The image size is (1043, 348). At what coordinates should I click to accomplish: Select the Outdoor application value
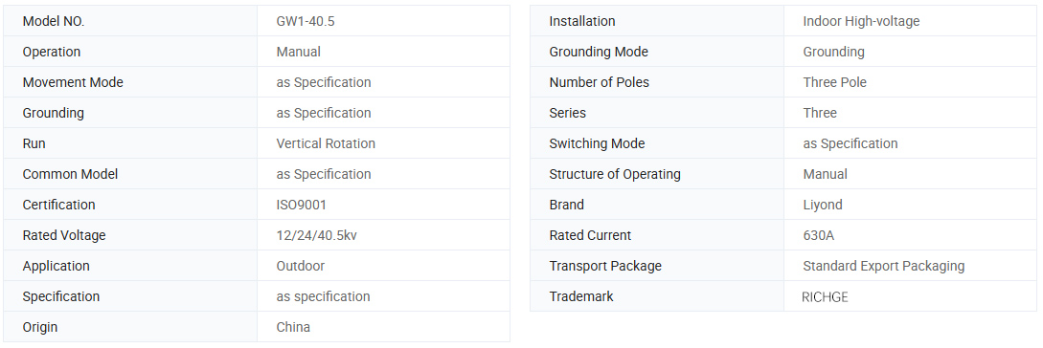click(x=301, y=266)
